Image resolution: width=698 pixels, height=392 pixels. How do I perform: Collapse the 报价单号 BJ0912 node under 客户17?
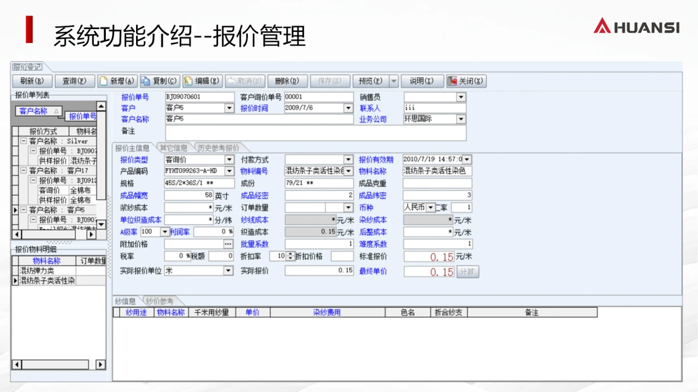[x=33, y=181]
